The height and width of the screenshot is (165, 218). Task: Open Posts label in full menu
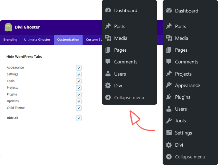pos(181,26)
